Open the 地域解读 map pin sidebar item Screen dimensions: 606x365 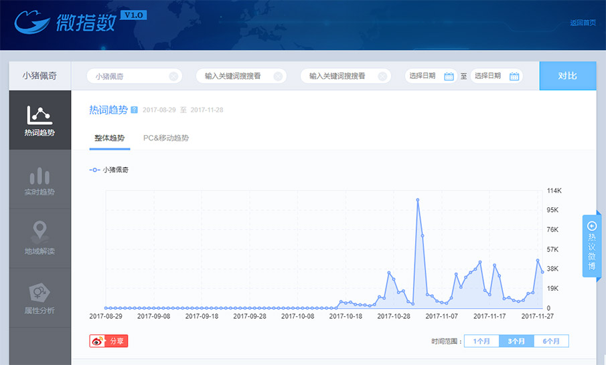pyautogui.click(x=40, y=238)
